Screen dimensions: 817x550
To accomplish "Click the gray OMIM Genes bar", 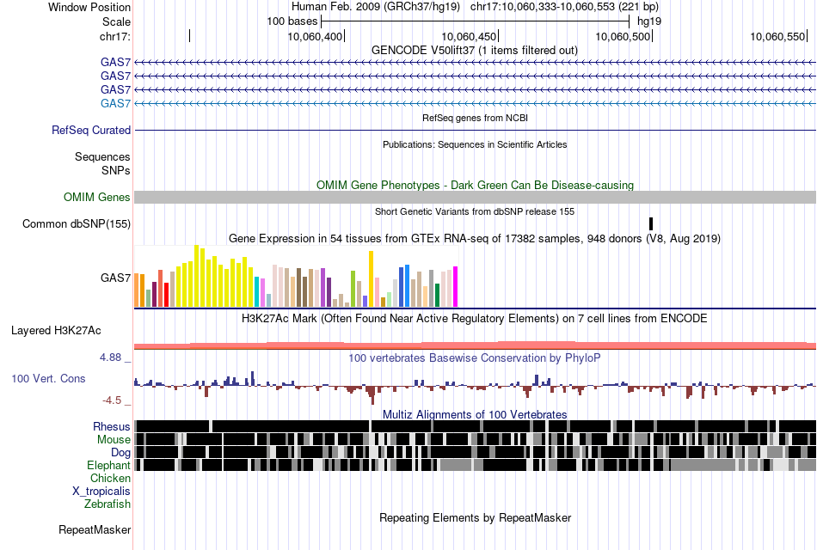I will tap(476, 197).
